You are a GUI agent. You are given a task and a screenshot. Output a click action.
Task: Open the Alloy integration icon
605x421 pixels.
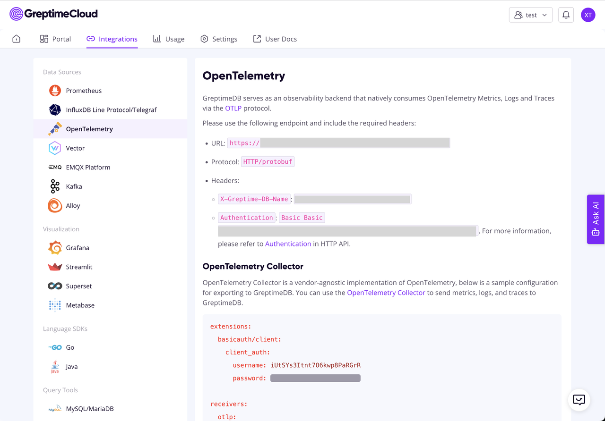click(55, 206)
